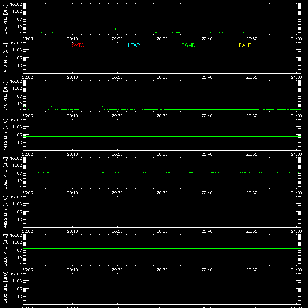The image size is (308, 308).
Task: Click the 1415 MHz flux trace line
Action: (x=162, y=136)
